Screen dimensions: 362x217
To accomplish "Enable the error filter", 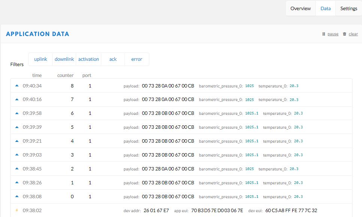I will click(x=137, y=59).
